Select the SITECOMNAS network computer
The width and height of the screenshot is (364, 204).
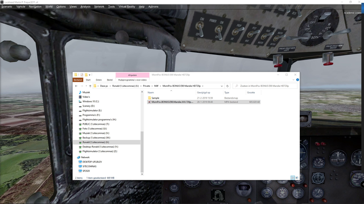(89, 166)
